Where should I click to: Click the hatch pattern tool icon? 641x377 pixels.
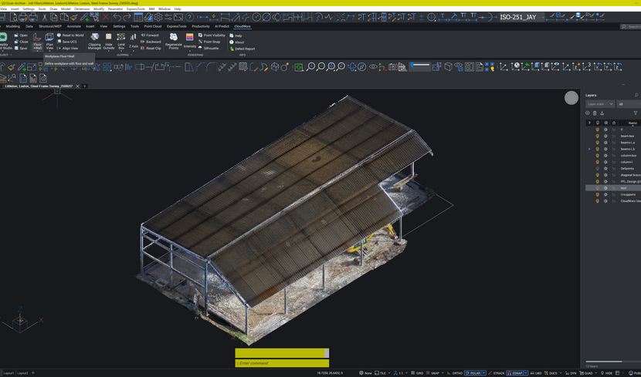tap(243, 66)
